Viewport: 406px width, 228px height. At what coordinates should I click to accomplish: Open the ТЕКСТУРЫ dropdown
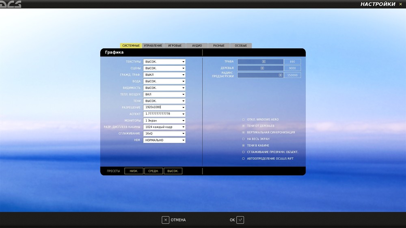pyautogui.click(x=164, y=62)
